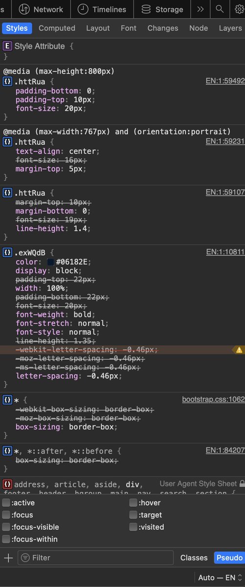The height and width of the screenshot is (587, 245).
Task: Toggle the :active pseudo-class checkbox
Action: [x=6, y=503]
